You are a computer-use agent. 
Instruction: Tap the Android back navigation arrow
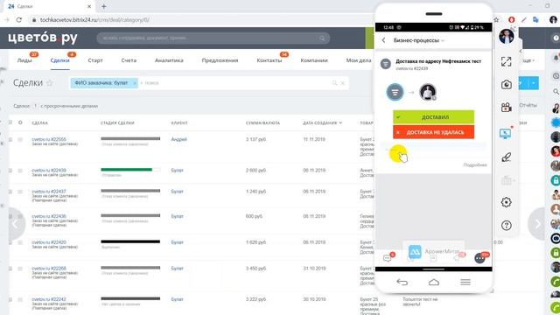tap(402, 282)
